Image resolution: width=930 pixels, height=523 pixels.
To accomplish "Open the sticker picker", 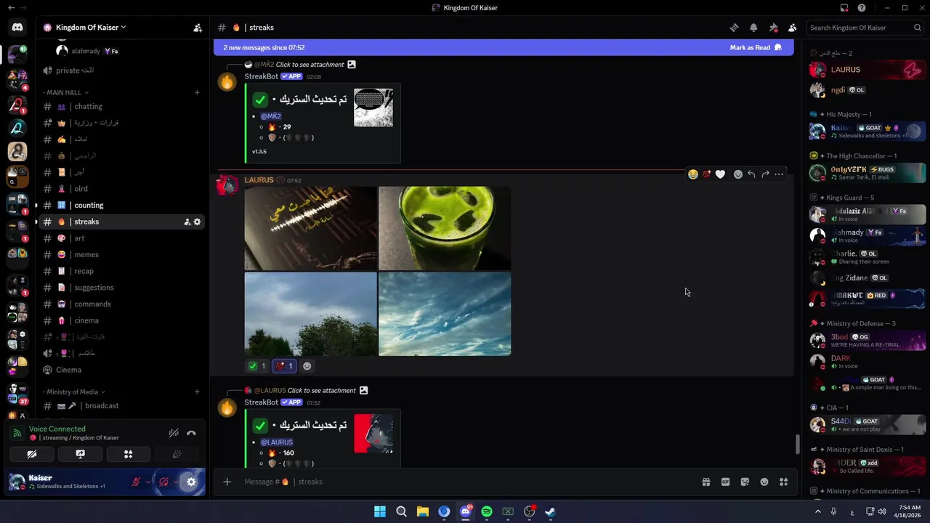I will point(745,482).
